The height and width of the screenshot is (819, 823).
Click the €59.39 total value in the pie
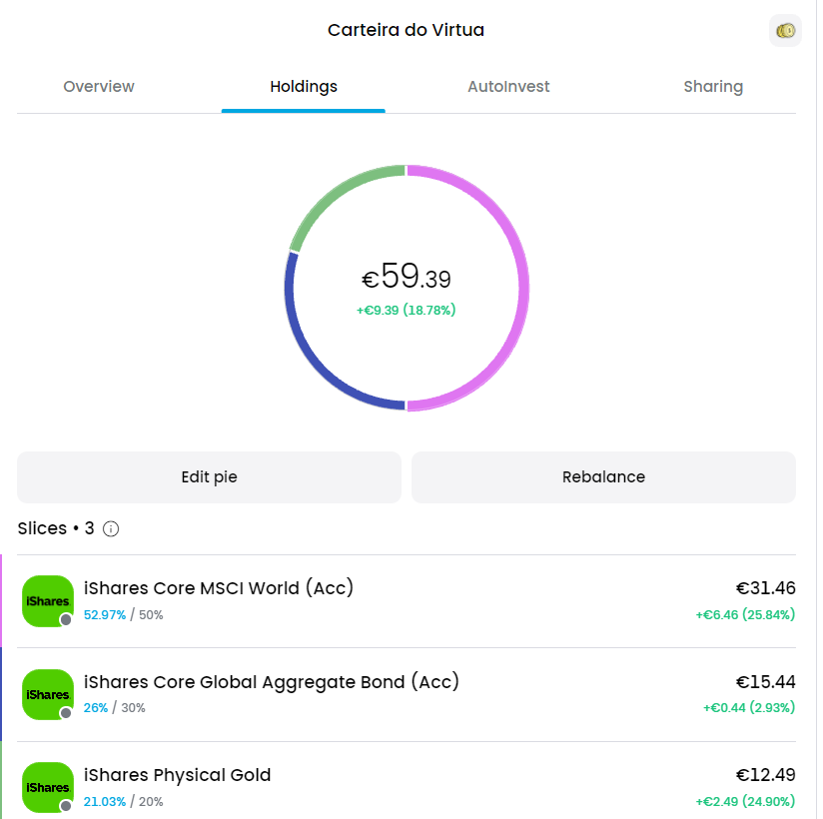(407, 276)
